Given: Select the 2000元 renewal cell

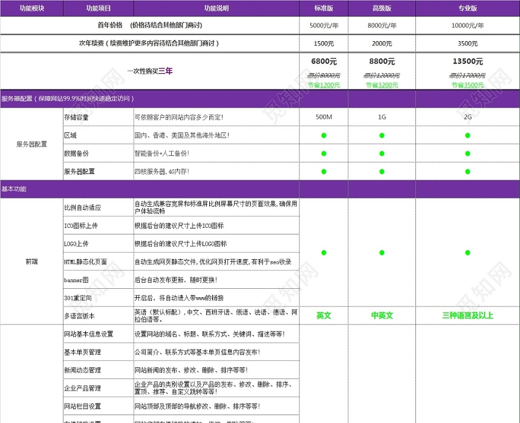Looking at the screenshot, I should tap(382, 44).
